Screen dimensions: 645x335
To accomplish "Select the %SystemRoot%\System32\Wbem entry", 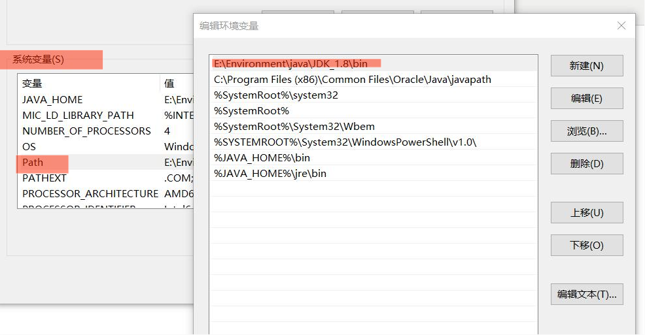I will (294, 127).
